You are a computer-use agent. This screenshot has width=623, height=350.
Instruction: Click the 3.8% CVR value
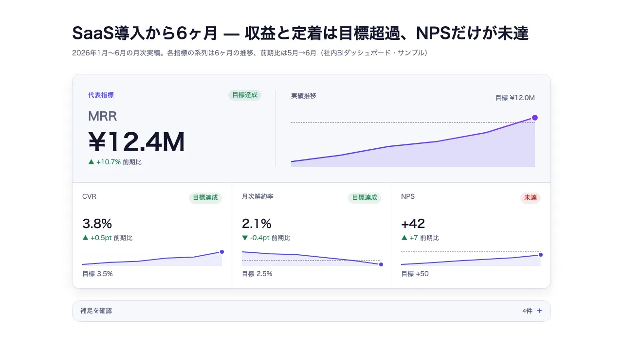pyautogui.click(x=97, y=224)
